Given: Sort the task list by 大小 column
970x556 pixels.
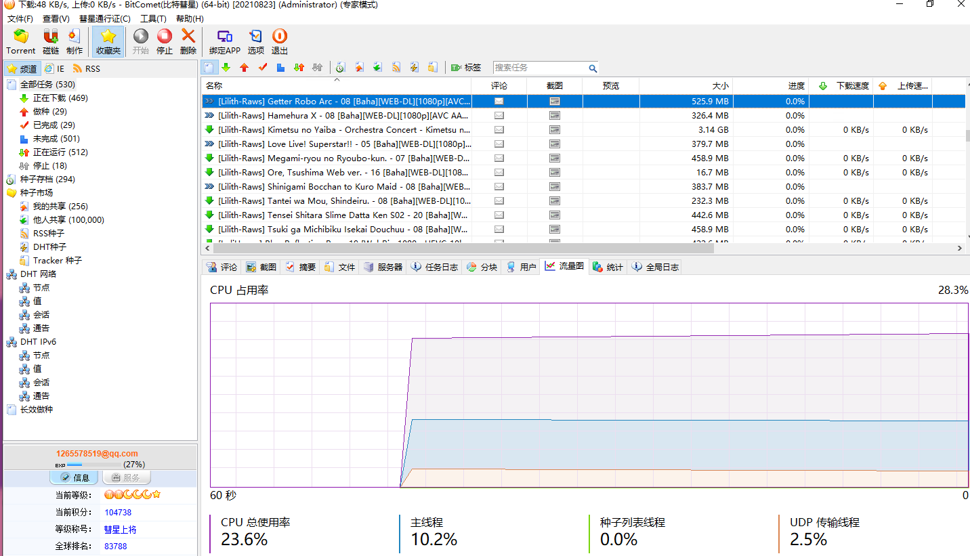Looking at the screenshot, I should pyautogui.click(x=686, y=85).
